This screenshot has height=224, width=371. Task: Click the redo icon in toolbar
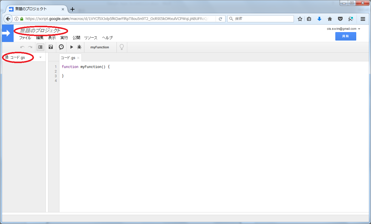click(30, 47)
